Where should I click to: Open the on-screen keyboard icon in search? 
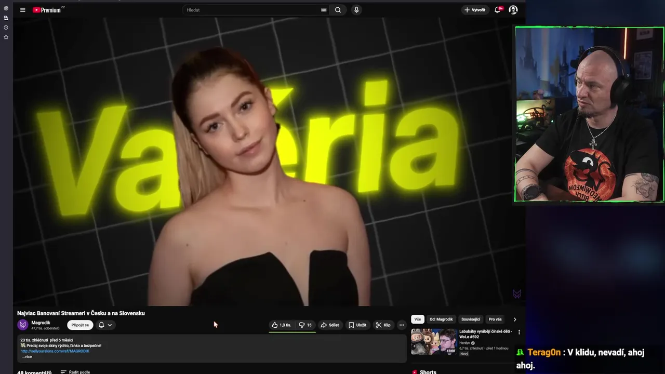tap(324, 10)
